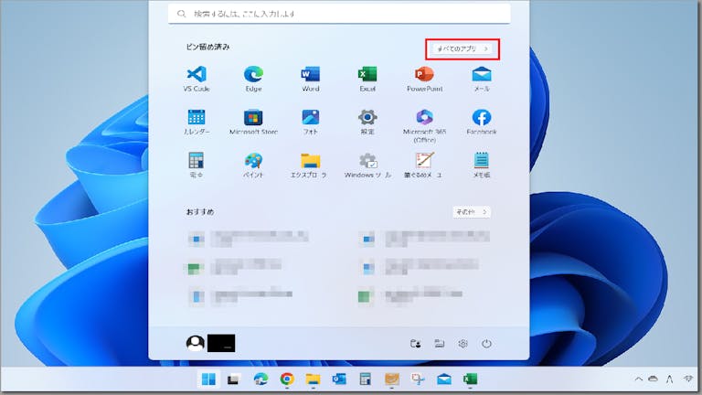This screenshot has width=702, height=395.
Task: Open Settings gear icon in Start footer
Action: pos(463,344)
